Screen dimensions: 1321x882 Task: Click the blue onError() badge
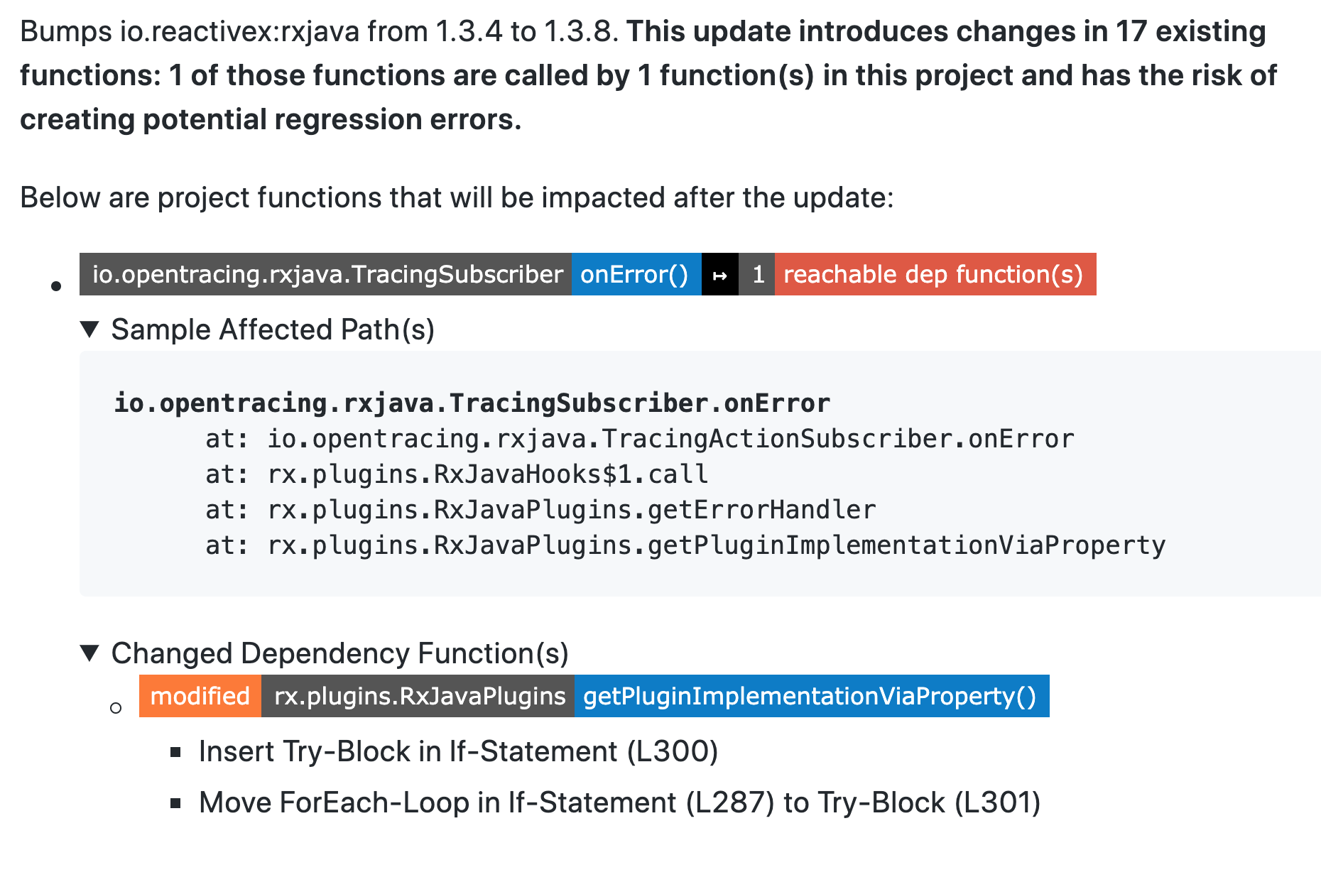(635, 275)
